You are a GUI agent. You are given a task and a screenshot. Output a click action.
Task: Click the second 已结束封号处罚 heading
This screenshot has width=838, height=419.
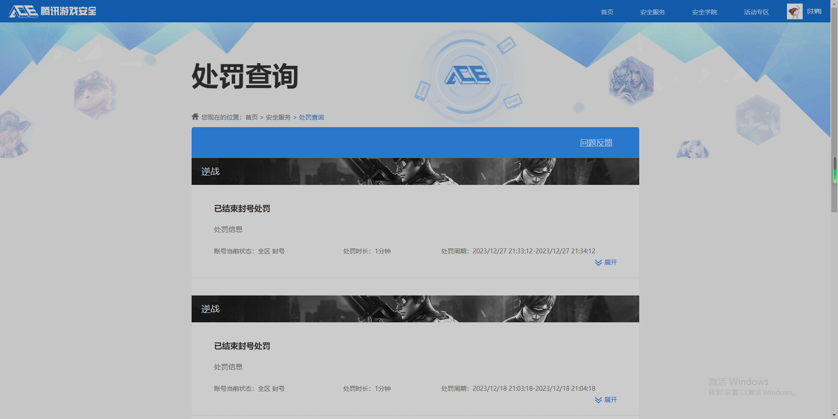point(242,346)
